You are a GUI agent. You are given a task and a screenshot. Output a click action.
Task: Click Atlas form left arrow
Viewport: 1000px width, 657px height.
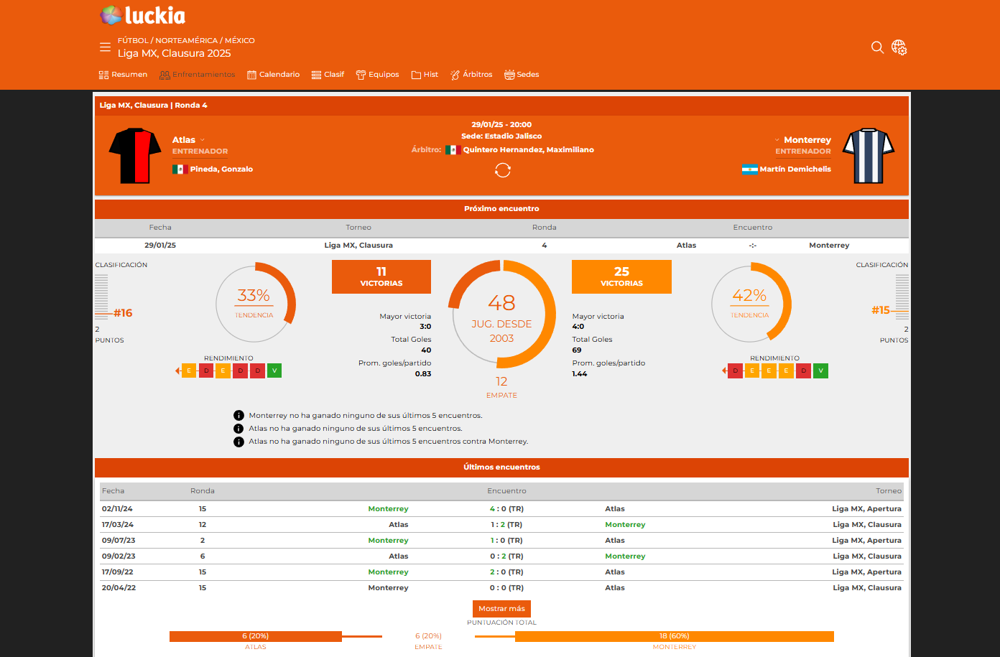click(x=177, y=371)
